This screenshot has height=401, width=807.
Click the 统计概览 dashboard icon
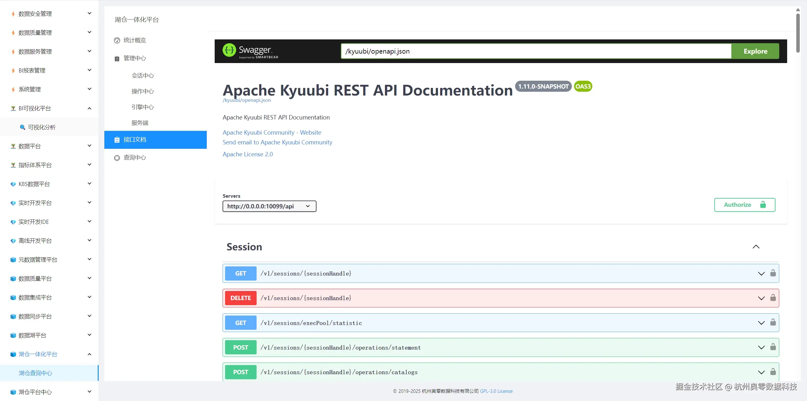click(x=117, y=40)
